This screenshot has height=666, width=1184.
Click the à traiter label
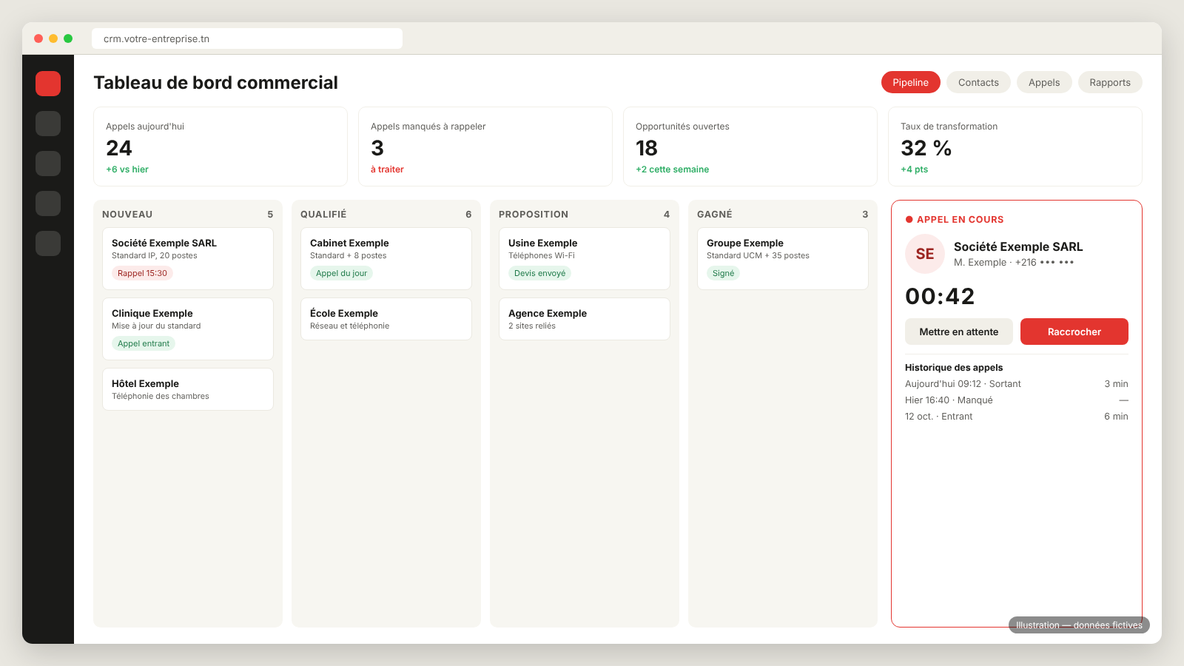pos(387,169)
